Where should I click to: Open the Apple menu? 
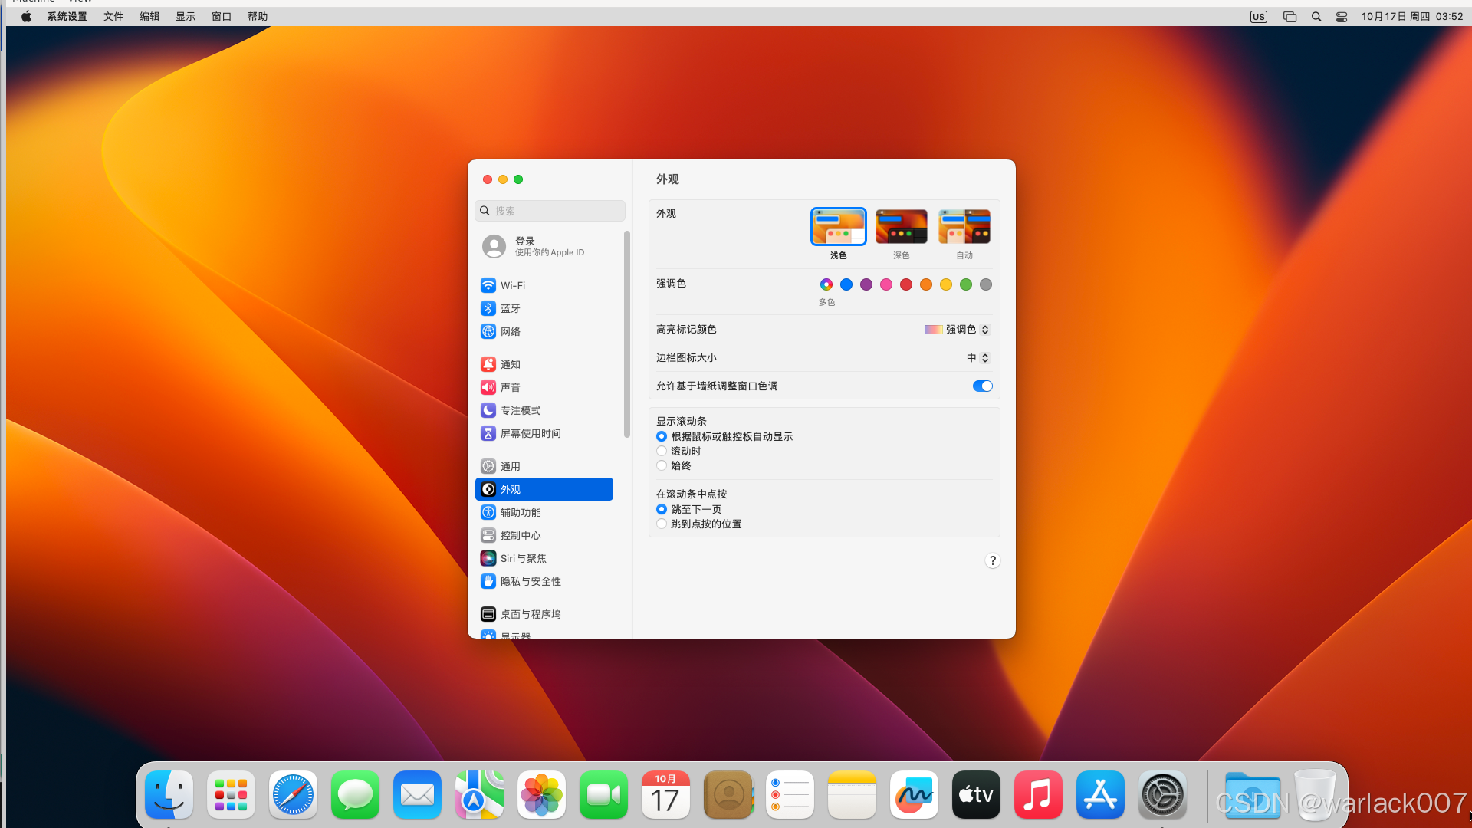[x=26, y=17]
